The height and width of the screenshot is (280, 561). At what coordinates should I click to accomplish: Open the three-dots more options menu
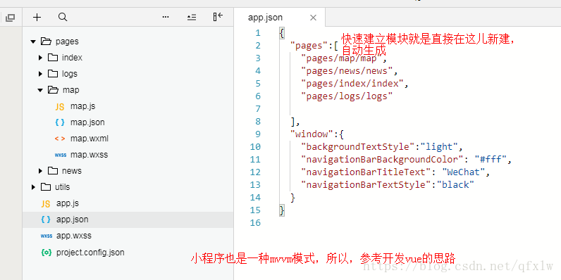tap(166, 17)
